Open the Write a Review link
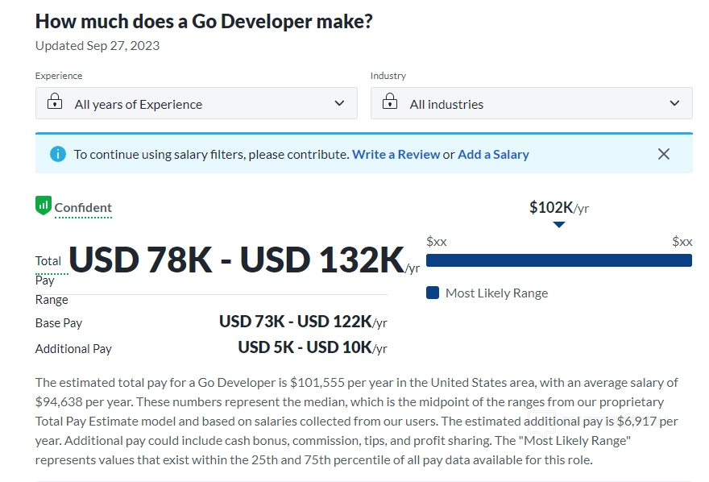This screenshot has height=482, width=709. 396,154
